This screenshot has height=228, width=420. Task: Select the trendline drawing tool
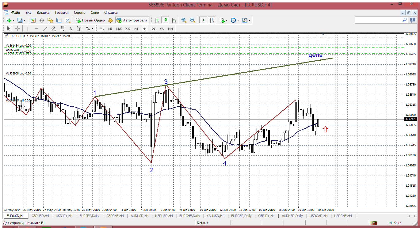pos(45,28)
